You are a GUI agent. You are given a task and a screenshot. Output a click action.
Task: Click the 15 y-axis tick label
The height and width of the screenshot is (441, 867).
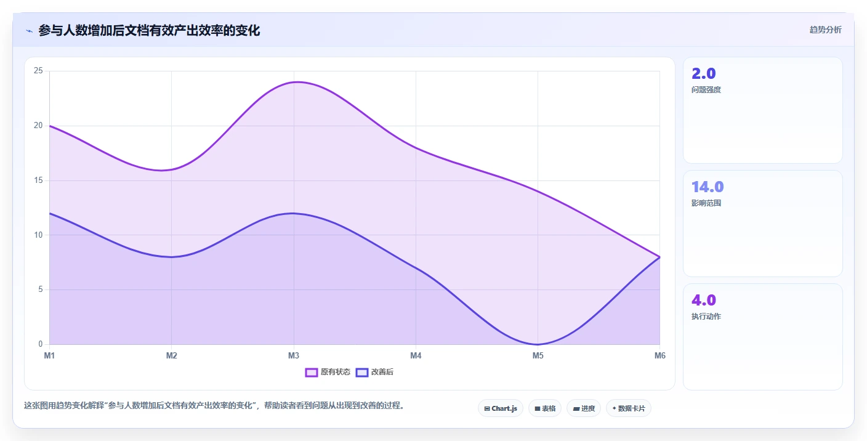(x=38, y=180)
